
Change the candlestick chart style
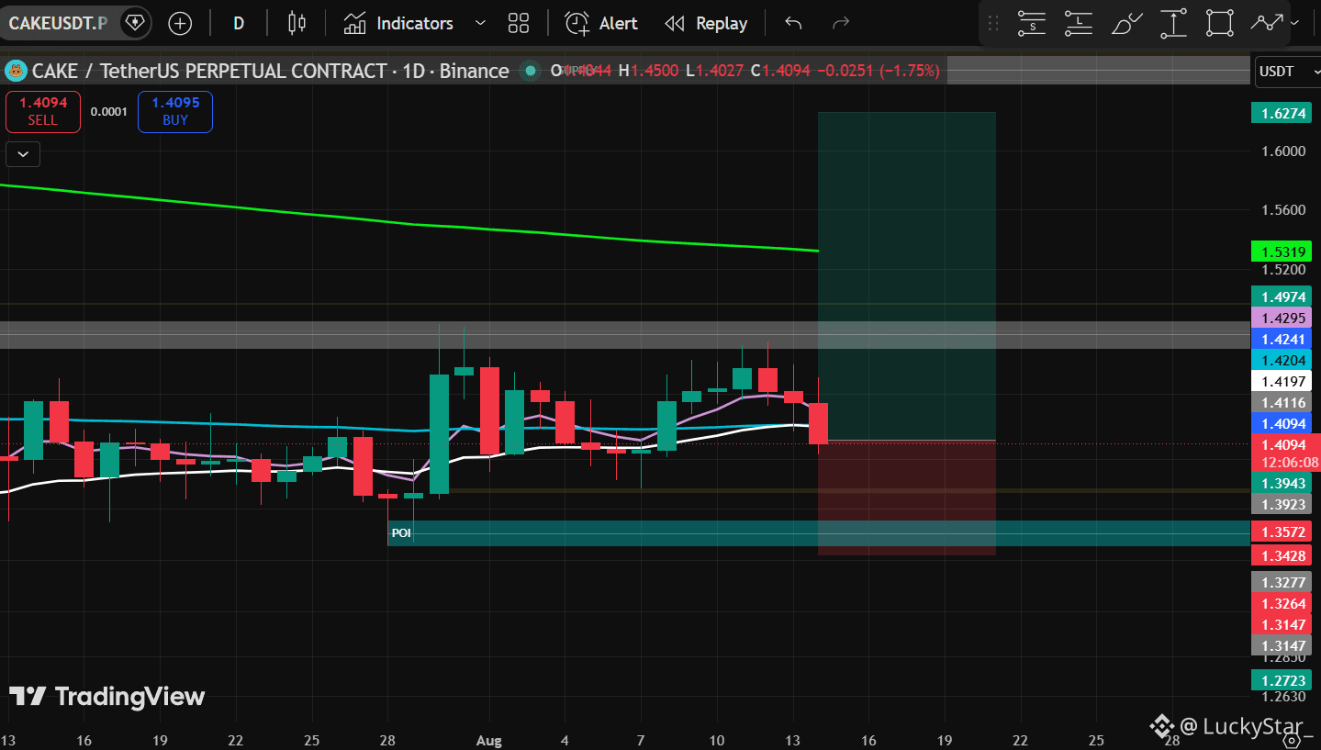(x=296, y=23)
